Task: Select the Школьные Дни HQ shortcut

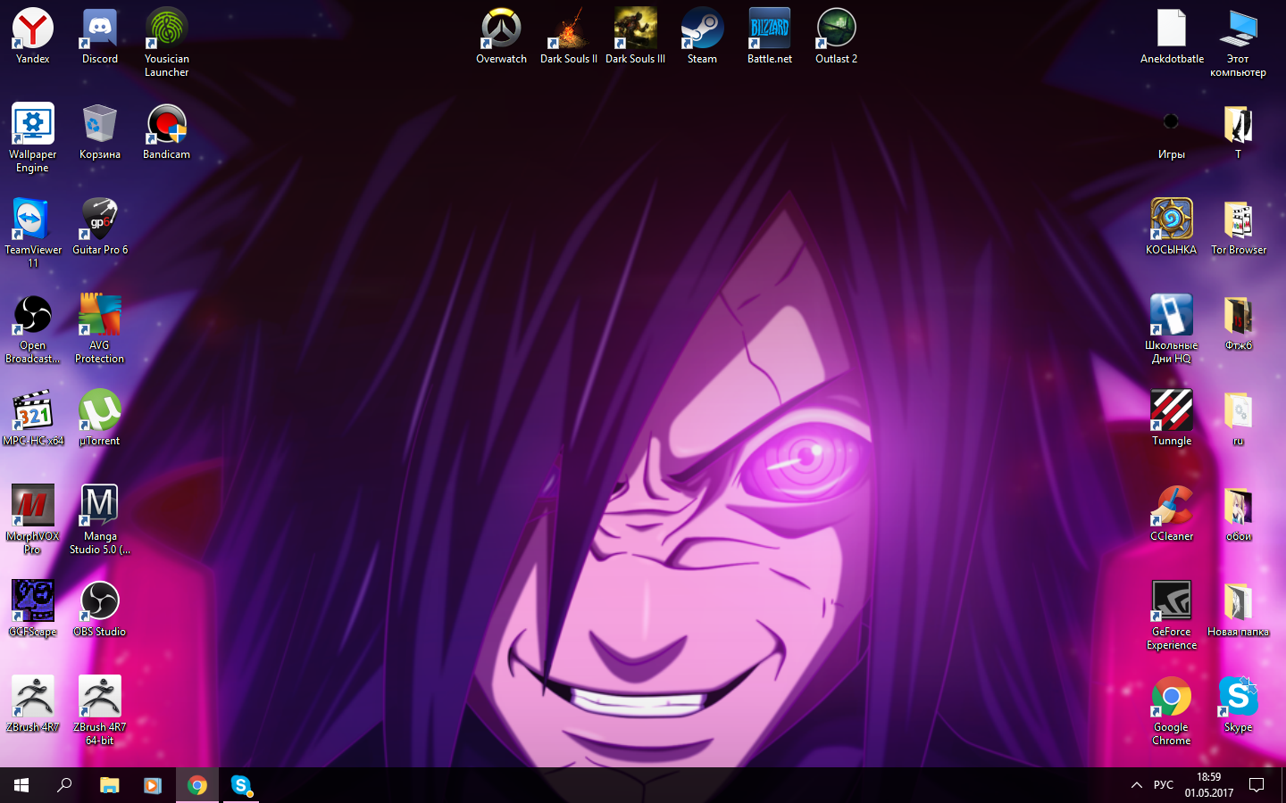Action: pos(1172,329)
